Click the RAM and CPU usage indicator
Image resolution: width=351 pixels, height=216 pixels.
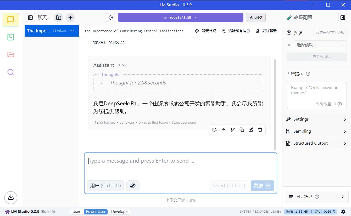pos(311,212)
